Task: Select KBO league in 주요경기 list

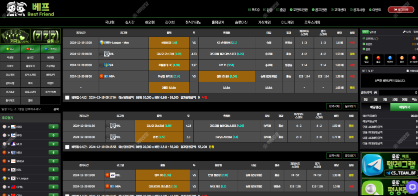Action: click(x=31, y=126)
